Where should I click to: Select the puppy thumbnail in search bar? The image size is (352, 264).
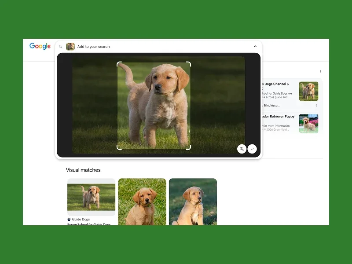pos(70,47)
